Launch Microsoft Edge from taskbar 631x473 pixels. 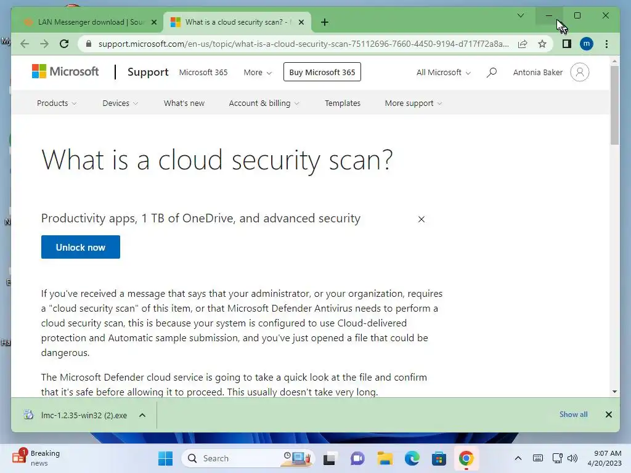click(x=412, y=458)
